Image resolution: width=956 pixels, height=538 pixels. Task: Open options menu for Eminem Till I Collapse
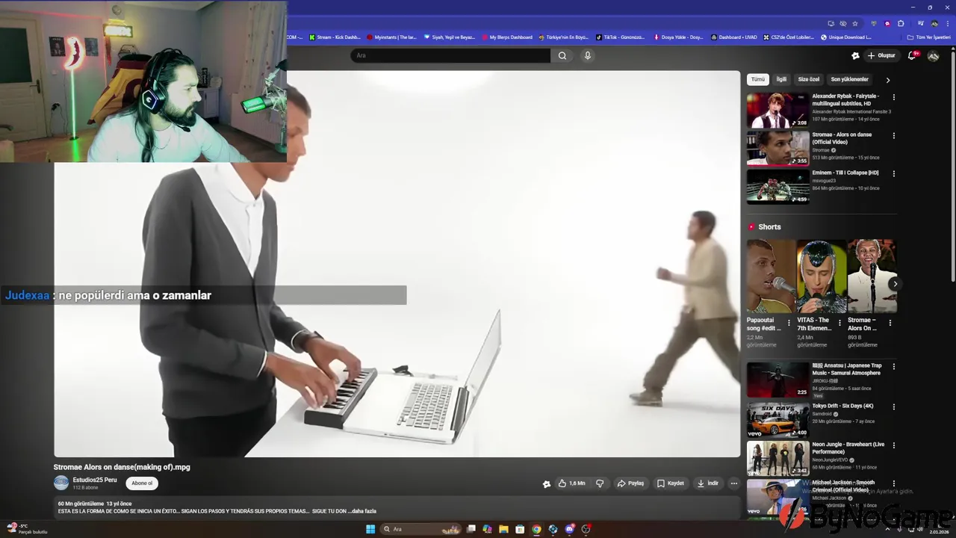tap(893, 174)
